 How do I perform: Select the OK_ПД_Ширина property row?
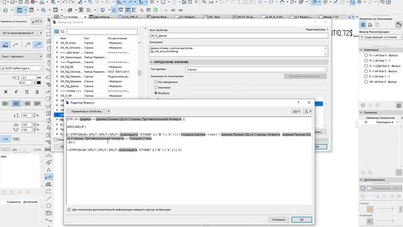[96, 81]
